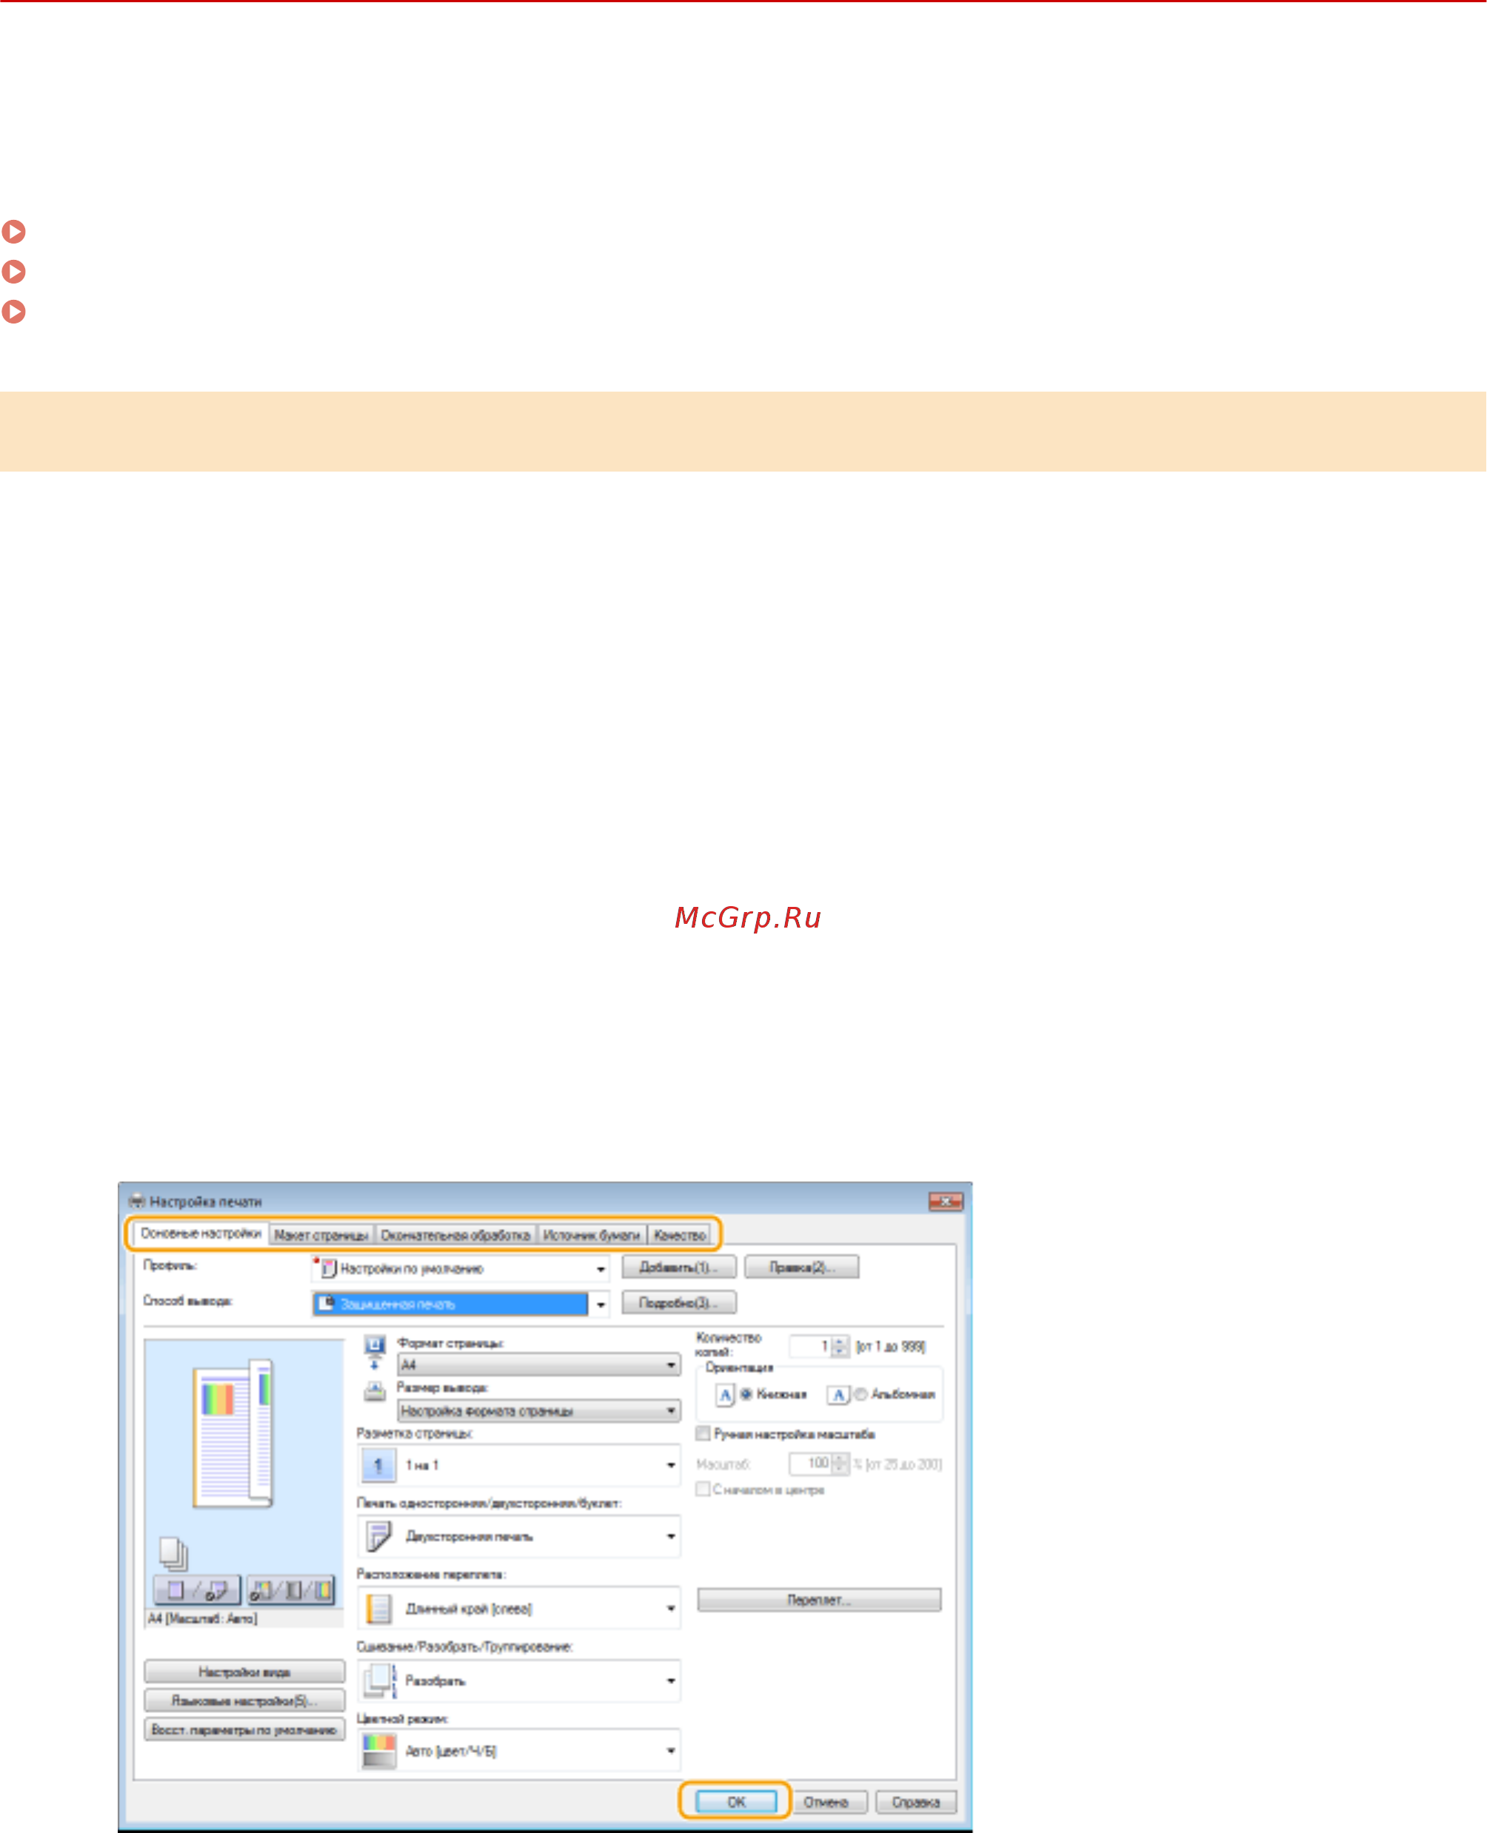
Task: Click the collate pages icon
Action: [378, 1680]
